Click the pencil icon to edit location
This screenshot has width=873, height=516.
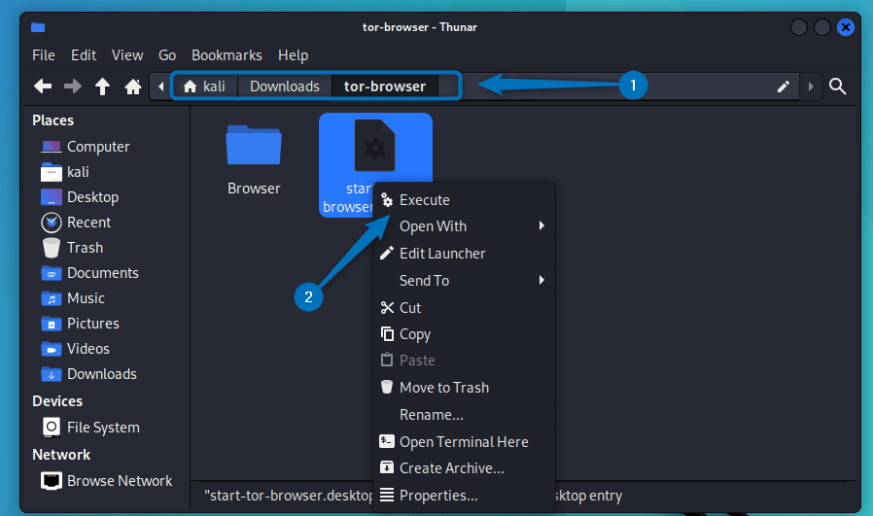[x=784, y=86]
